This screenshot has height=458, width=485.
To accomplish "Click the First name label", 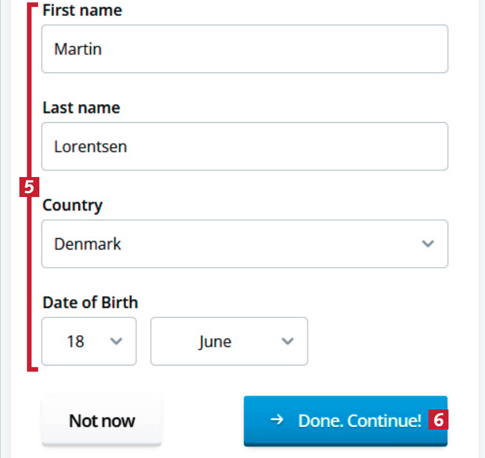I will 82,10.
